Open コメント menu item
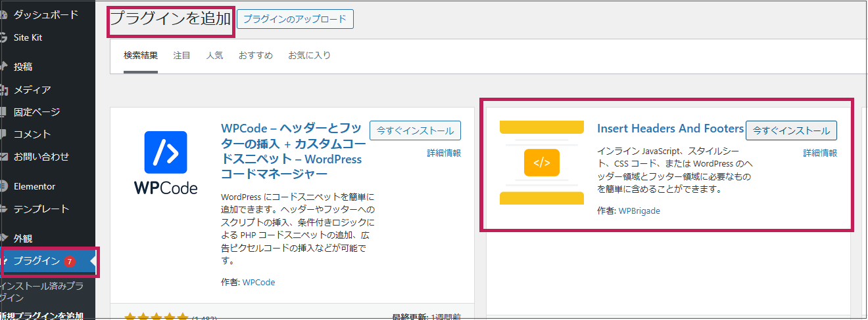 [x=32, y=134]
